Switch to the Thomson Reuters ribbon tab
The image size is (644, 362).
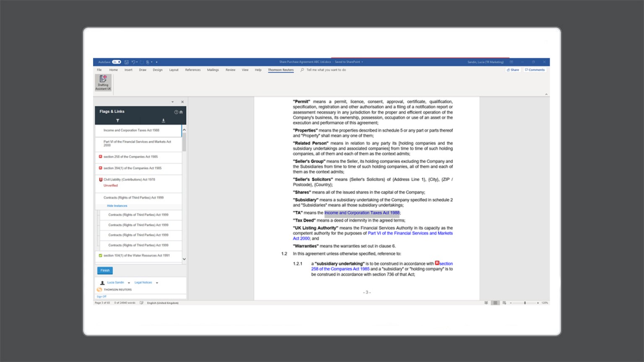click(x=280, y=70)
